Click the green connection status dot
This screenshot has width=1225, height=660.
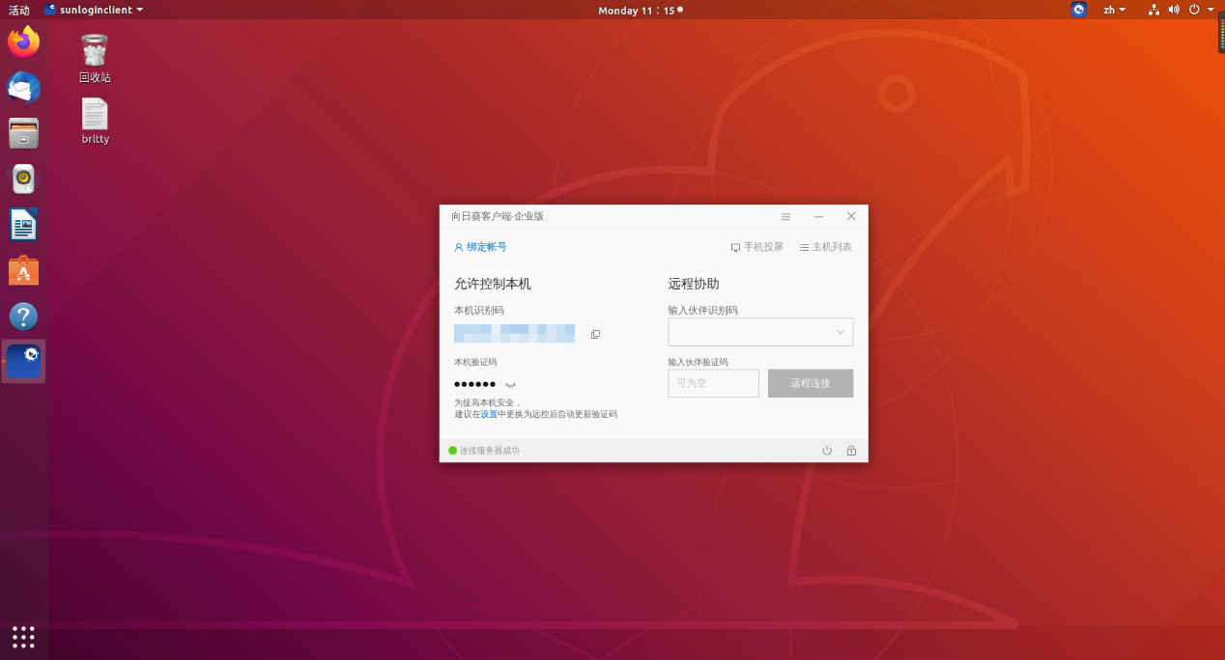coord(452,451)
